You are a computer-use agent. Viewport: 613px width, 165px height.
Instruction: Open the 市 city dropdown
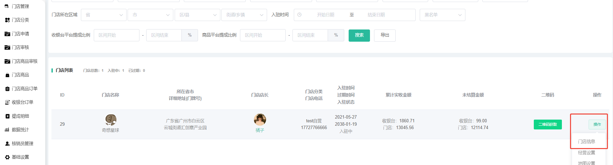(x=151, y=15)
